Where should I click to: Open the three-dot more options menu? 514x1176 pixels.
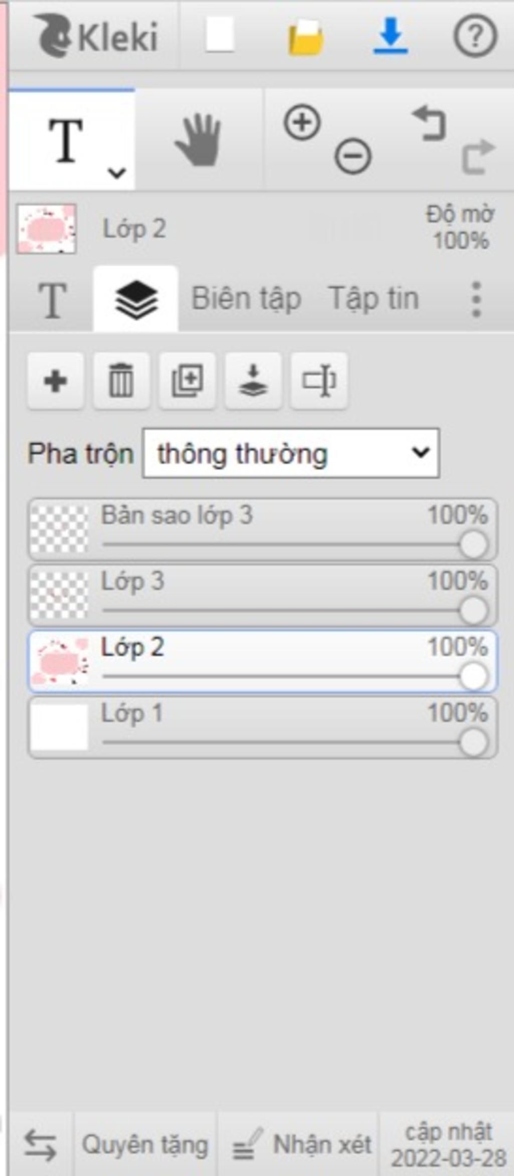pos(476,299)
